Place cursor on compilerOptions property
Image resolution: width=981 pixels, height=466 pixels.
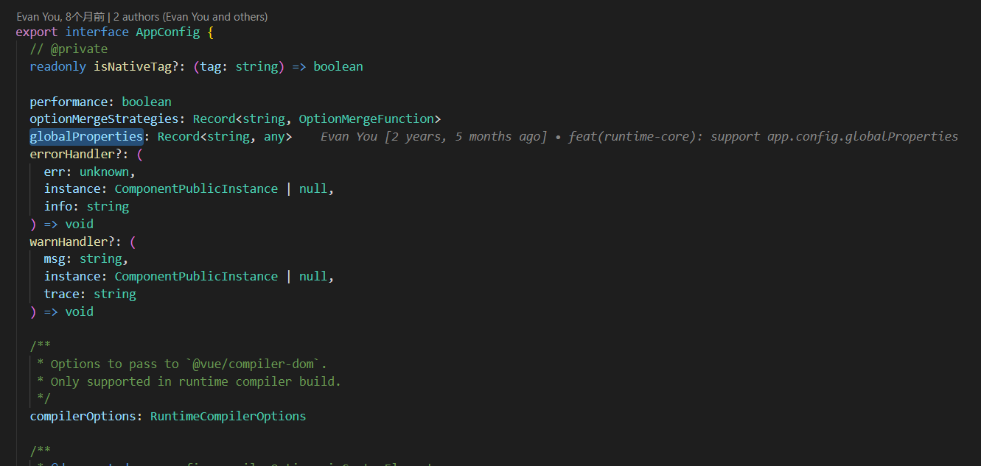pyautogui.click(x=83, y=416)
